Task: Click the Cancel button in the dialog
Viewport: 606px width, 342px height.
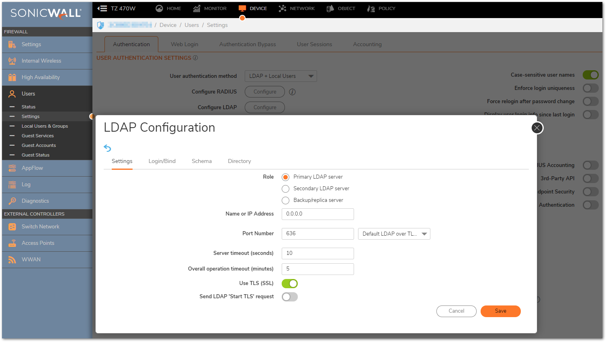Action: [456, 311]
